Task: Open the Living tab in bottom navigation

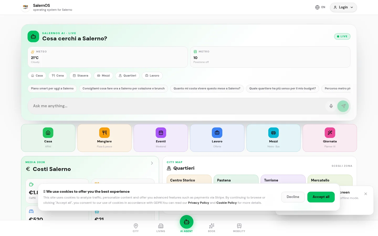Action: pos(161,228)
